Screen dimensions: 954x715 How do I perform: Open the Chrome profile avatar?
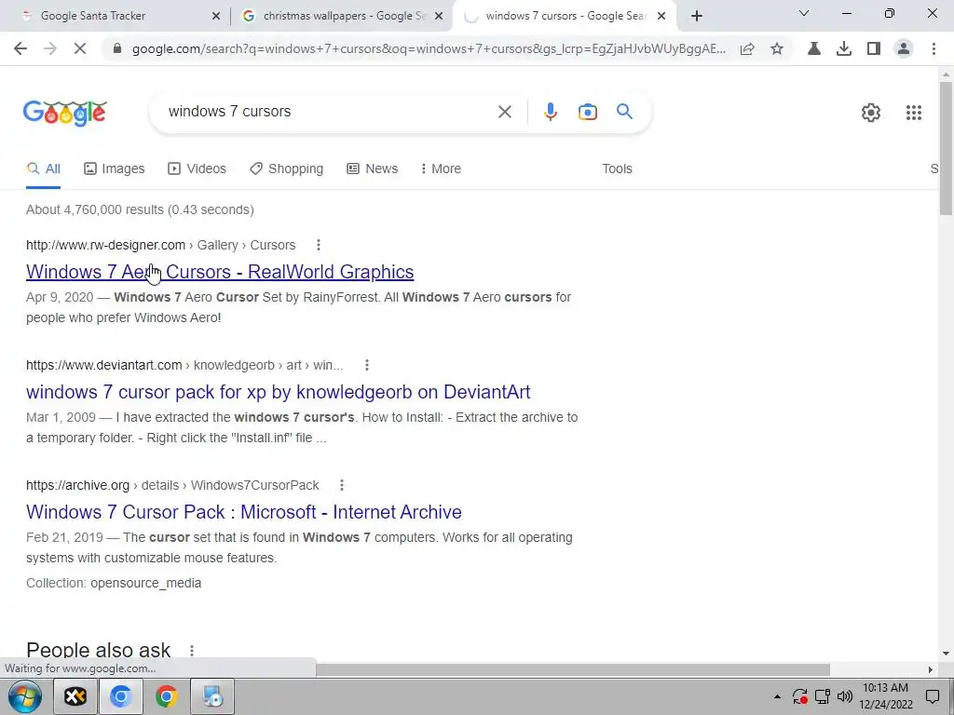click(904, 48)
